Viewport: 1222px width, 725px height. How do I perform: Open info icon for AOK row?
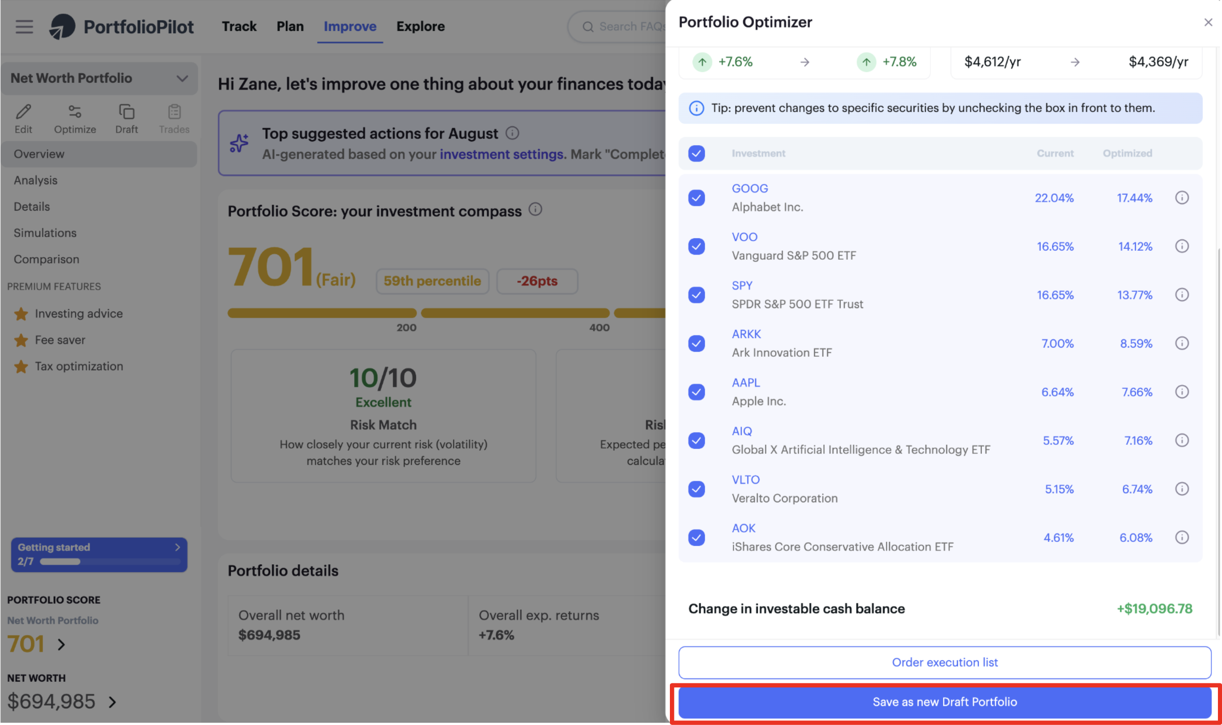click(x=1181, y=537)
